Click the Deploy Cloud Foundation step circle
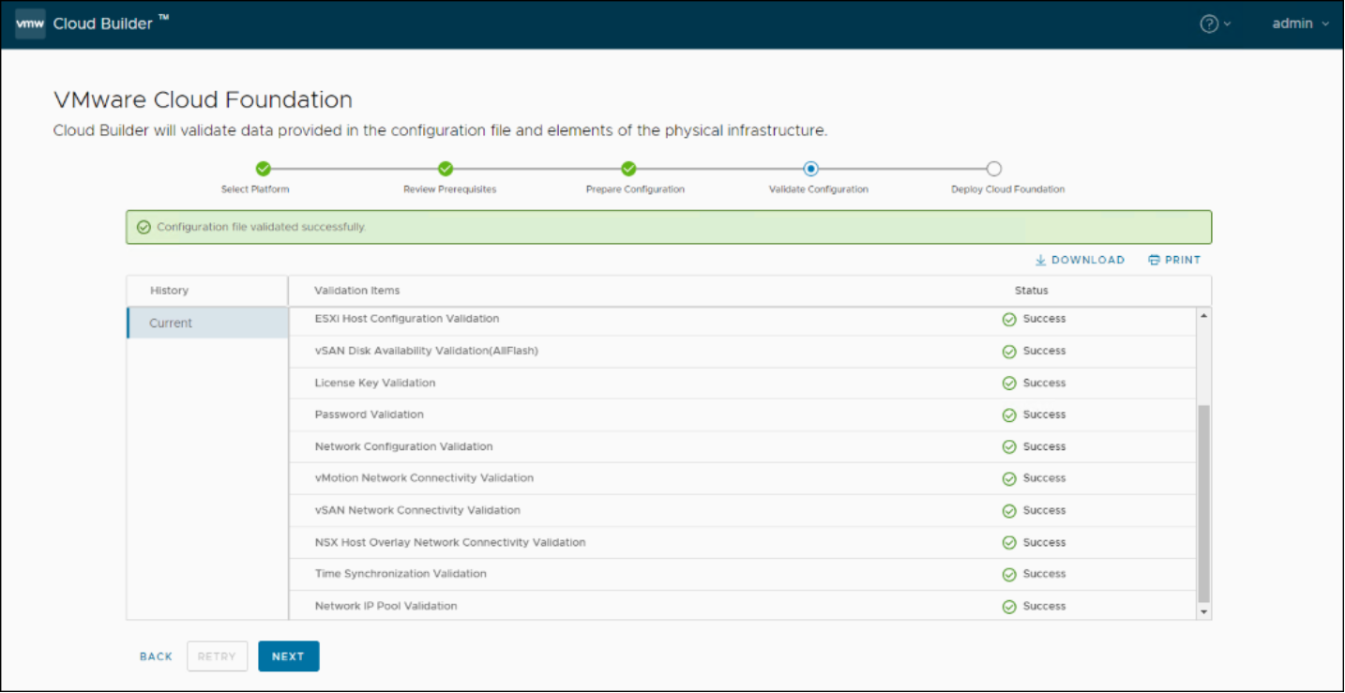 (x=994, y=169)
